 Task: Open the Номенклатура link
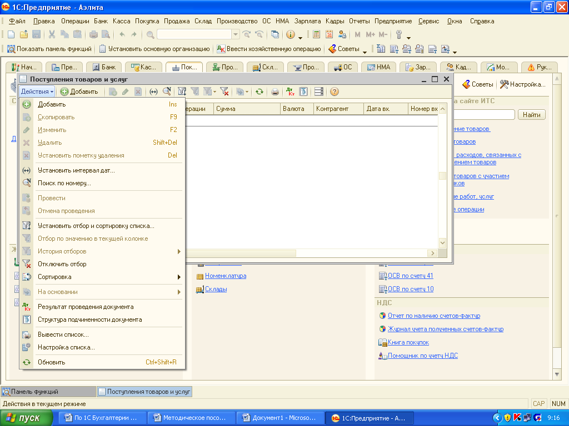226,276
